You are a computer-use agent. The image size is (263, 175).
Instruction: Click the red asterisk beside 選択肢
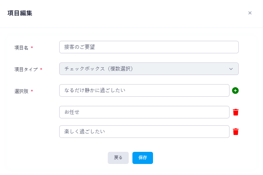tap(32, 91)
